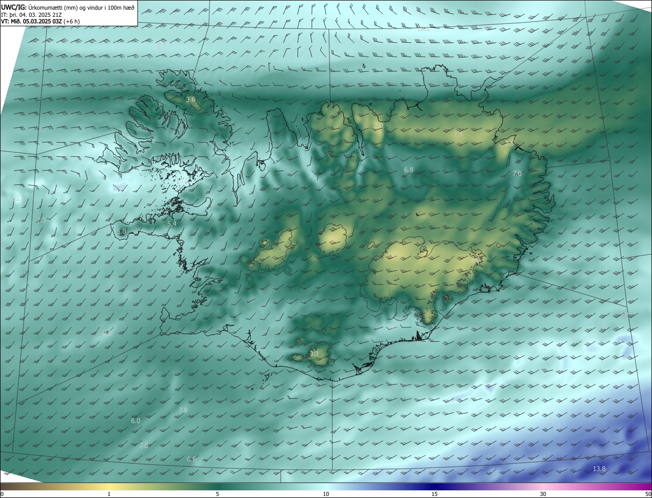
Task: Click the '0' tick on the color bar
Action: 2,494
